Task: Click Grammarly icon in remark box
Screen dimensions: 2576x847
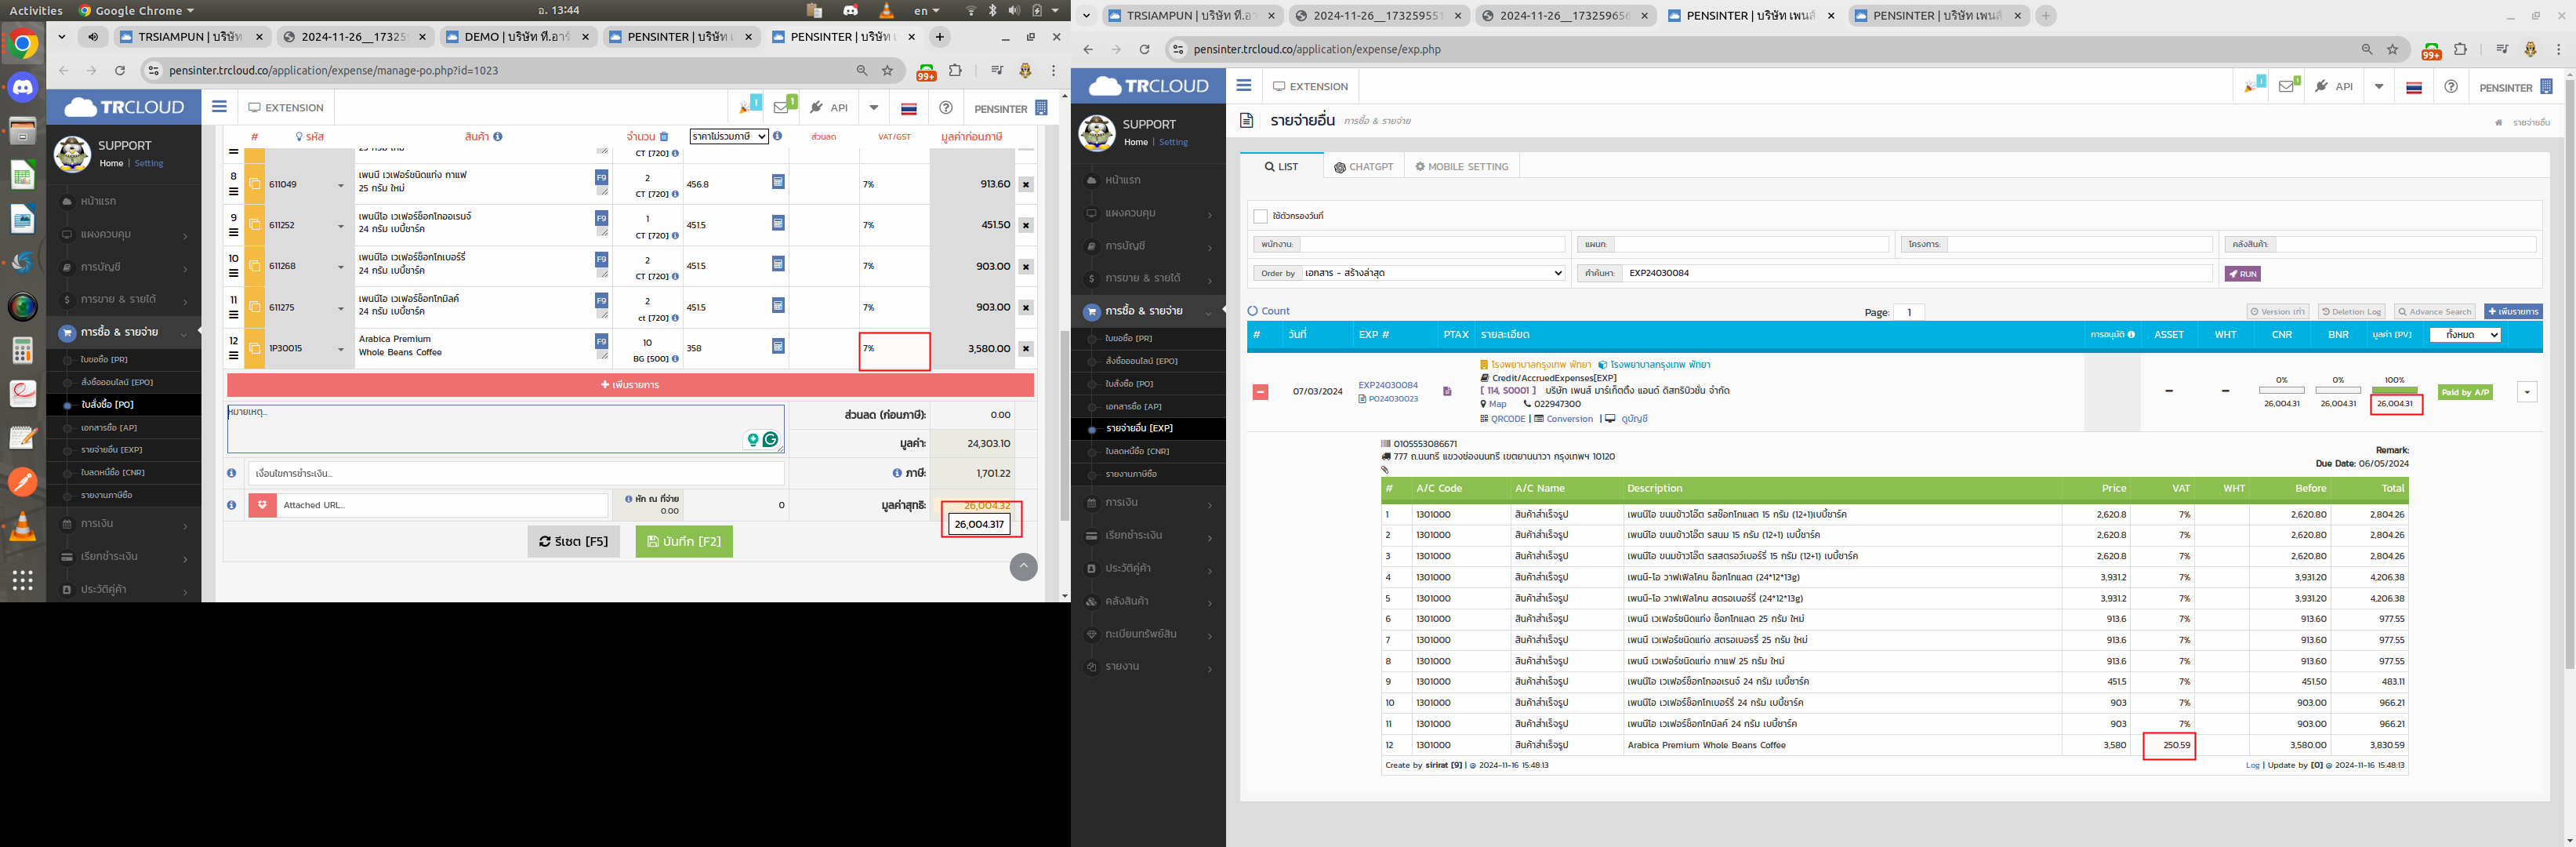Action: (770, 439)
